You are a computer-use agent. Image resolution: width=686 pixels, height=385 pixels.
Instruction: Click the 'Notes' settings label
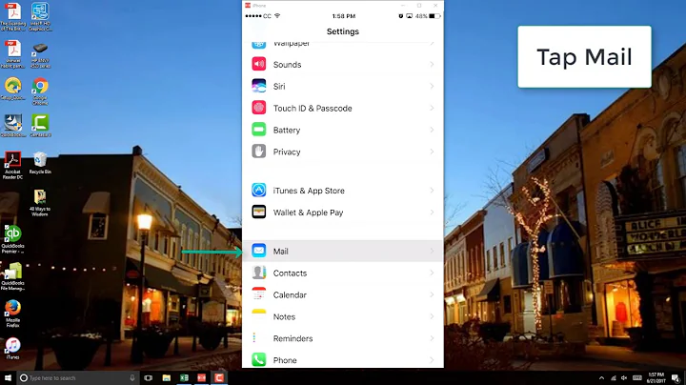[284, 316]
